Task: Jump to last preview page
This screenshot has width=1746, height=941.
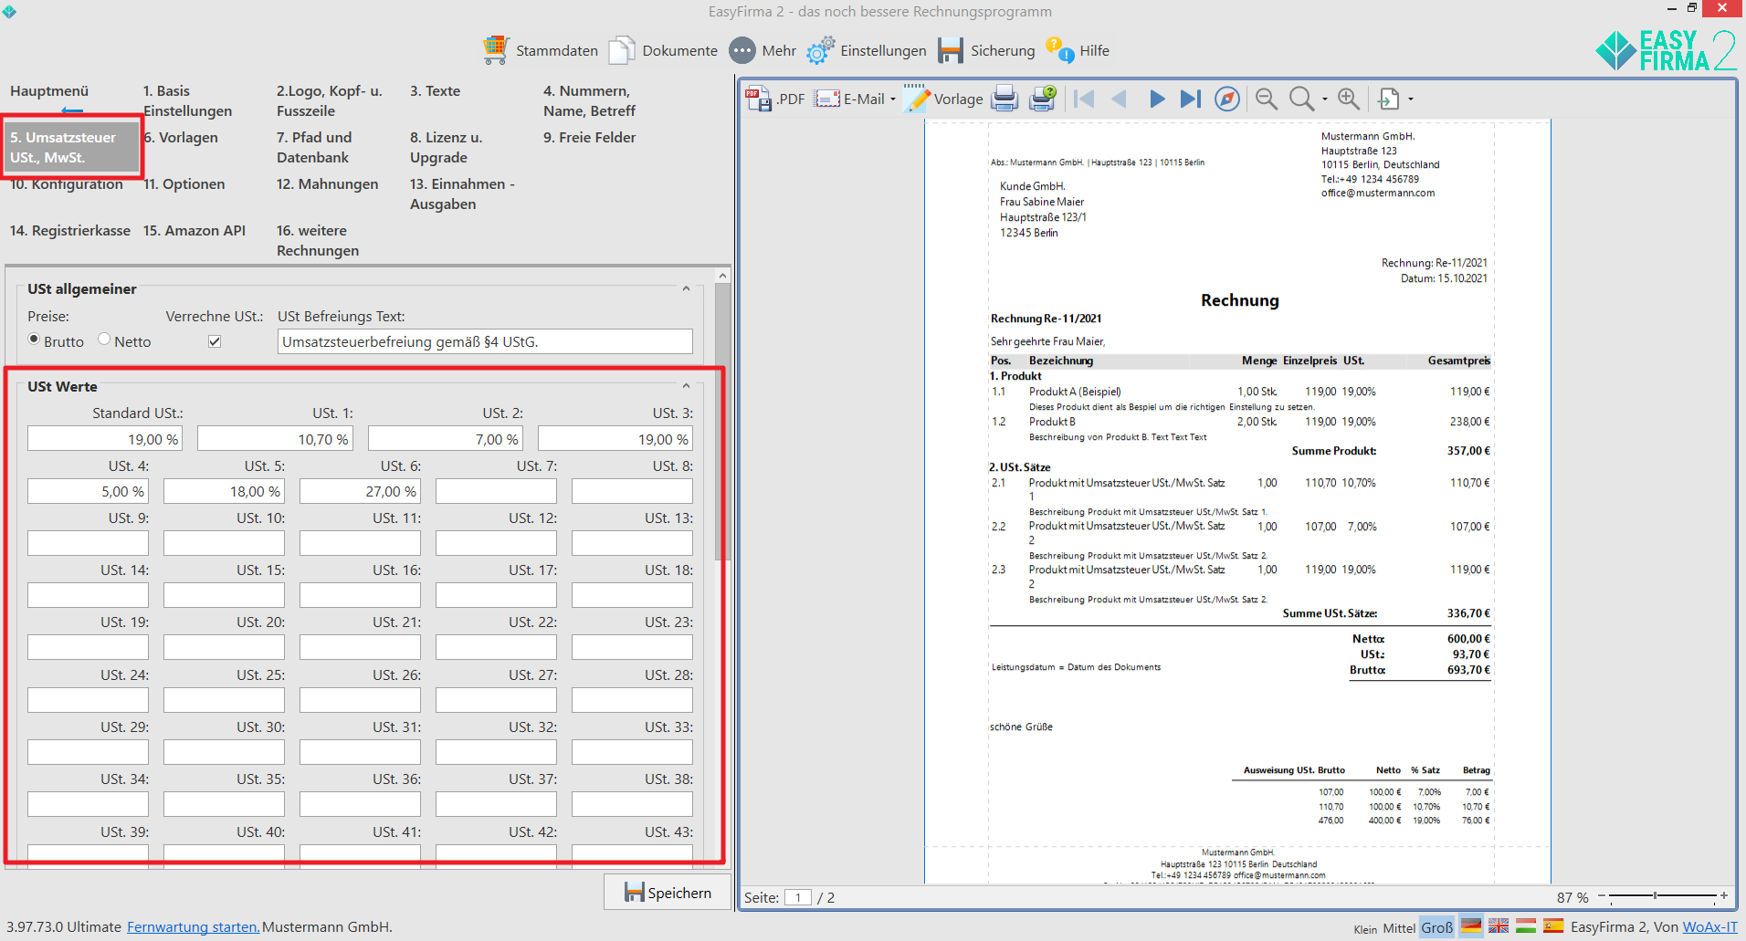Action: tap(1191, 99)
